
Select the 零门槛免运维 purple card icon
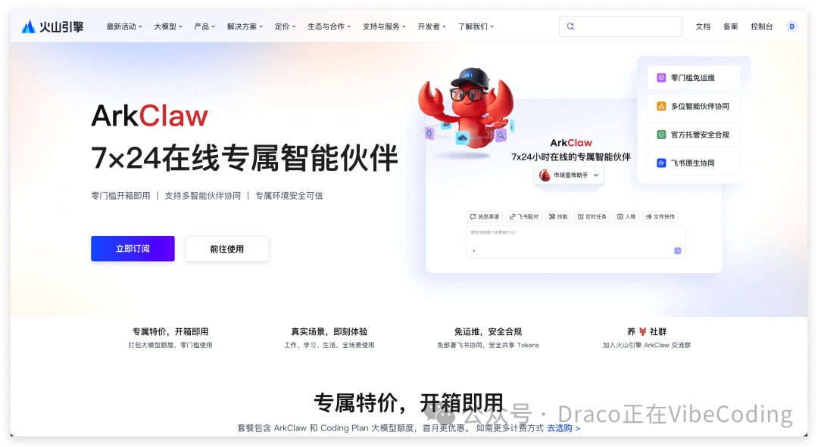tap(660, 77)
